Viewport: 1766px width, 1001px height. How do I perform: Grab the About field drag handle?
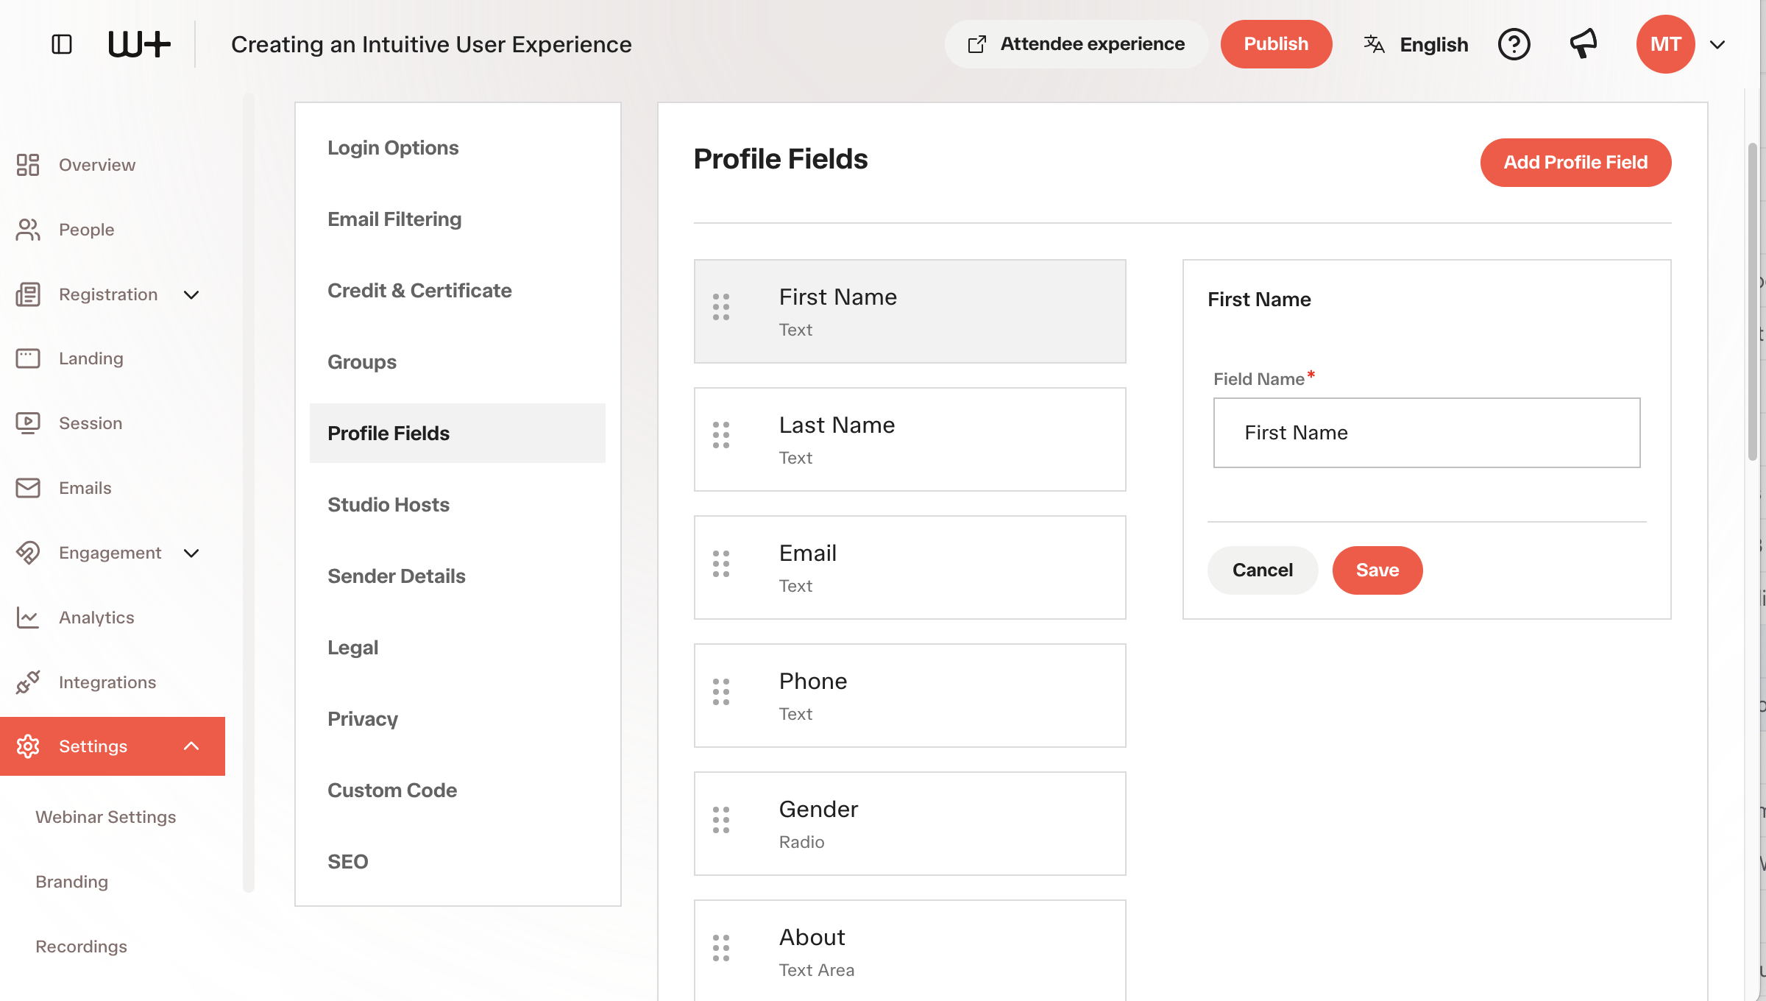click(721, 947)
